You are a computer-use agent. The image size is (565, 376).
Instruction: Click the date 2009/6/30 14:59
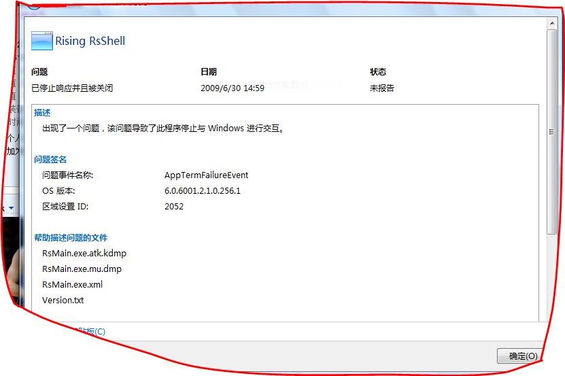pos(233,88)
